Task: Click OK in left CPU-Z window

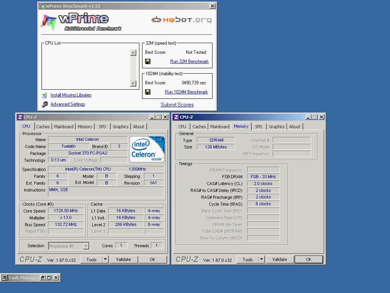Action: 152,259
